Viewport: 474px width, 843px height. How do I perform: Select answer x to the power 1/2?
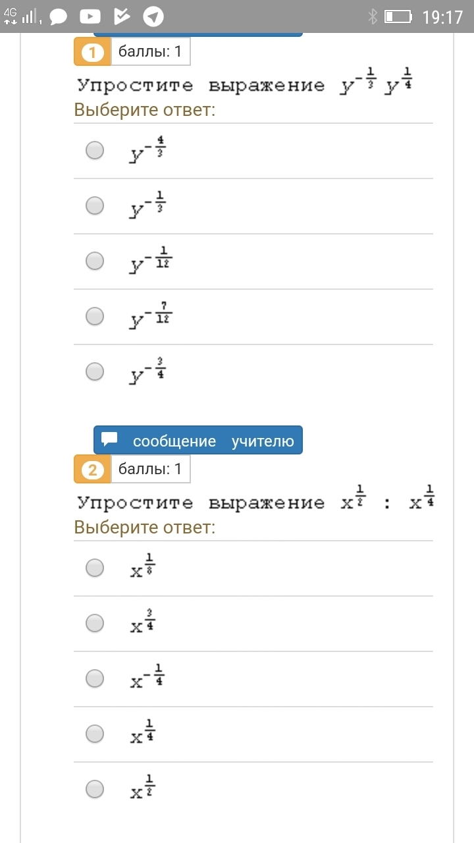(95, 789)
